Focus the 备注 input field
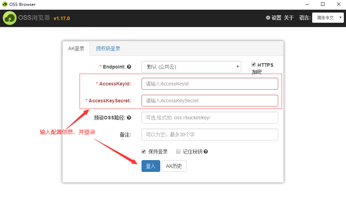Image resolution: width=346 pixels, height=203 pixels. (x=210, y=135)
